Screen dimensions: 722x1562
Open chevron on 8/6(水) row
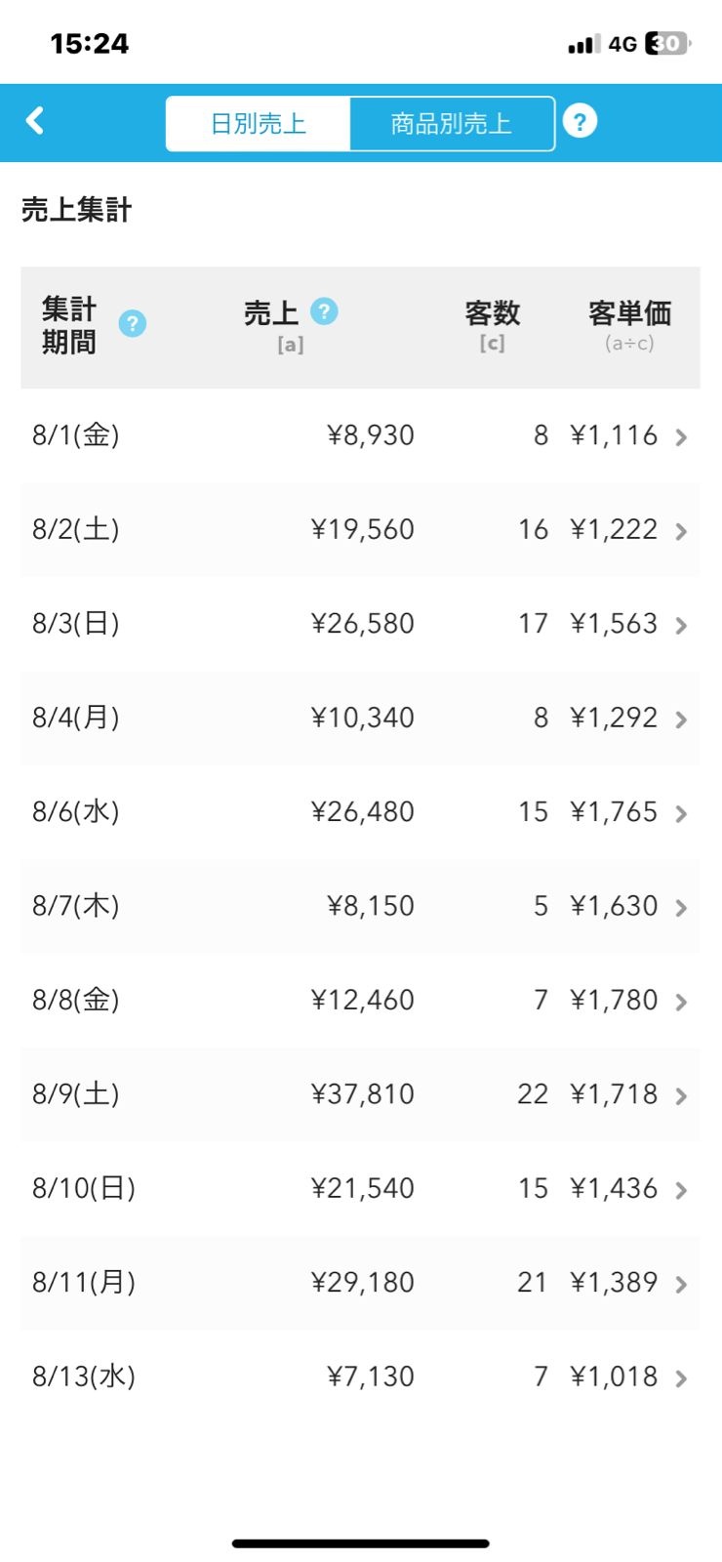click(x=681, y=814)
